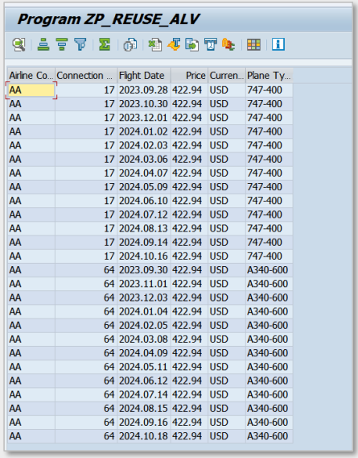Screen dimensions: 358x458
Task: Sort in descending order
Action: pyautogui.click(x=62, y=44)
